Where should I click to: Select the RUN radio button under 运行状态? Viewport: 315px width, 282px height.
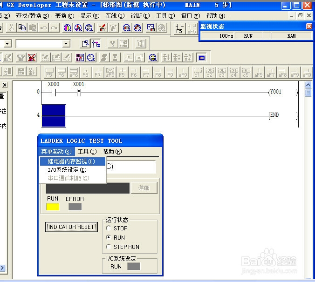click(109, 237)
